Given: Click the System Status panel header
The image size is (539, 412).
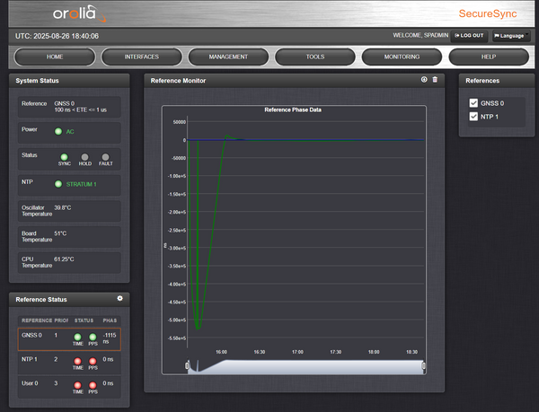Looking at the screenshot, I should 69,81.
